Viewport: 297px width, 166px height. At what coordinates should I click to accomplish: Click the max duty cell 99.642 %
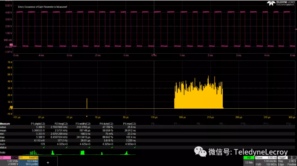(108, 137)
